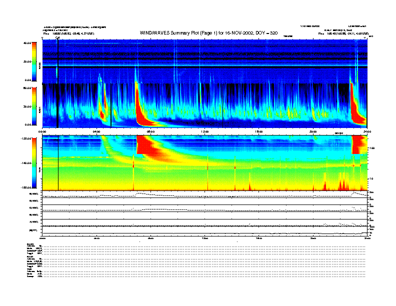Click the 24:00 tick label below RAD1 spectrogram
The width and height of the screenshot is (396, 306).
[x=367, y=131]
